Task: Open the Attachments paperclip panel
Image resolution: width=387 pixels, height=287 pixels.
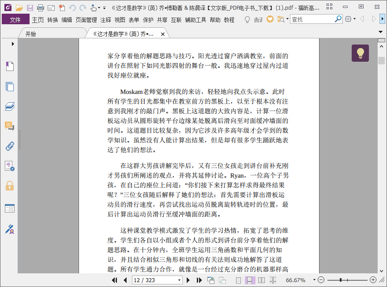Action: click(x=10, y=146)
